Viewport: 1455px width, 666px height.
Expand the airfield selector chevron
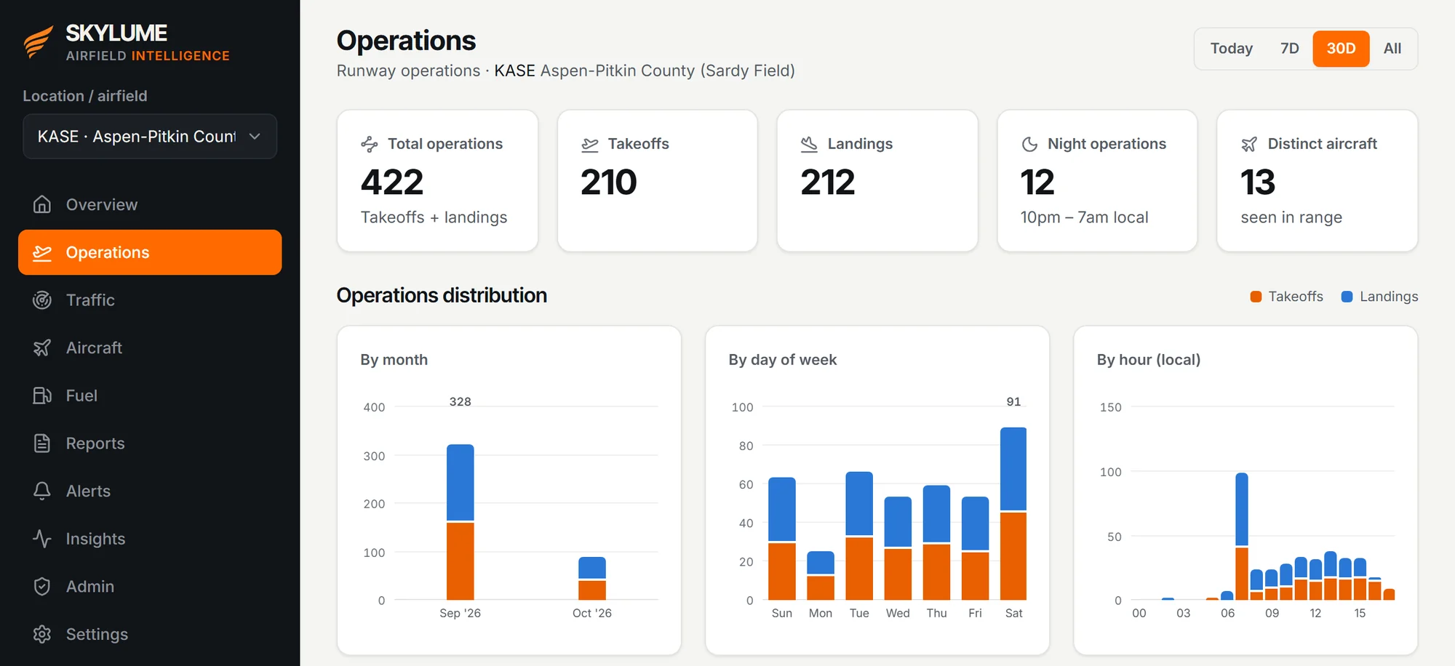tap(255, 136)
